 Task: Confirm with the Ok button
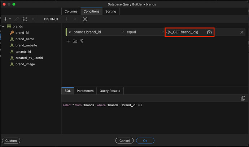pyautogui.click(x=145, y=141)
